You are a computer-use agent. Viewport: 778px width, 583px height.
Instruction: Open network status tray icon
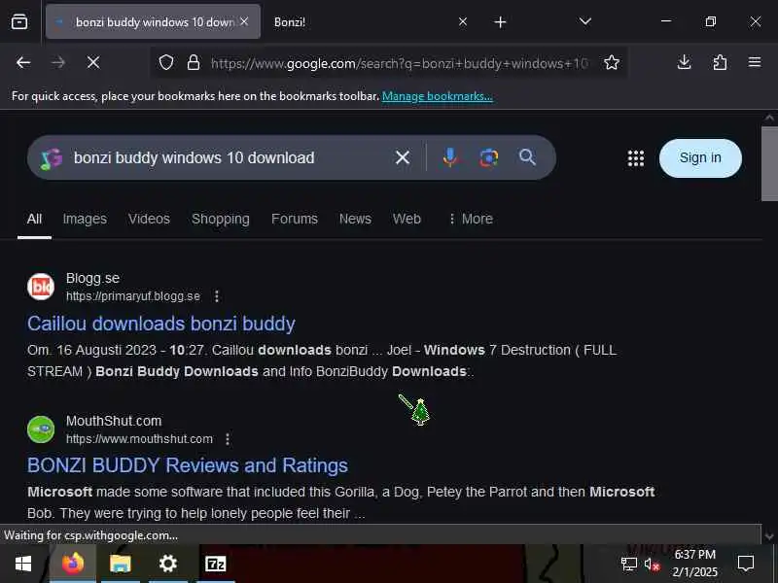(x=628, y=564)
